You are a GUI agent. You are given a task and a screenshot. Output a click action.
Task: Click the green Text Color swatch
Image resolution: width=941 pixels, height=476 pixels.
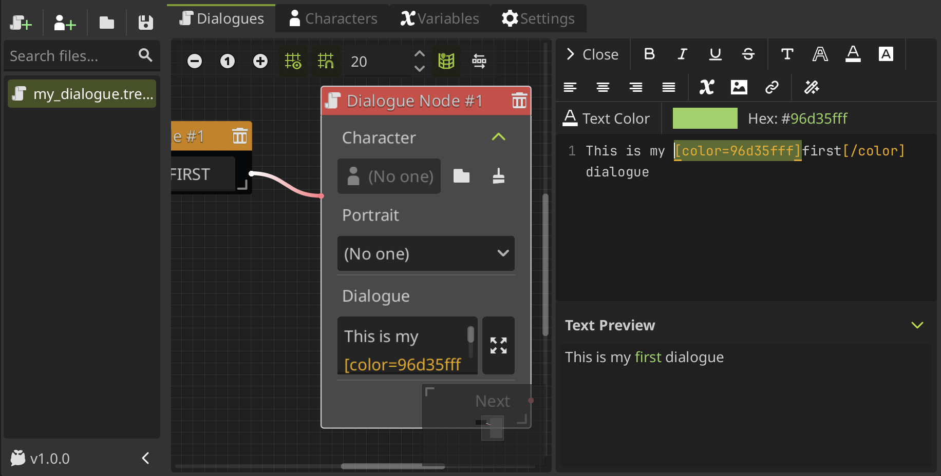tap(704, 118)
